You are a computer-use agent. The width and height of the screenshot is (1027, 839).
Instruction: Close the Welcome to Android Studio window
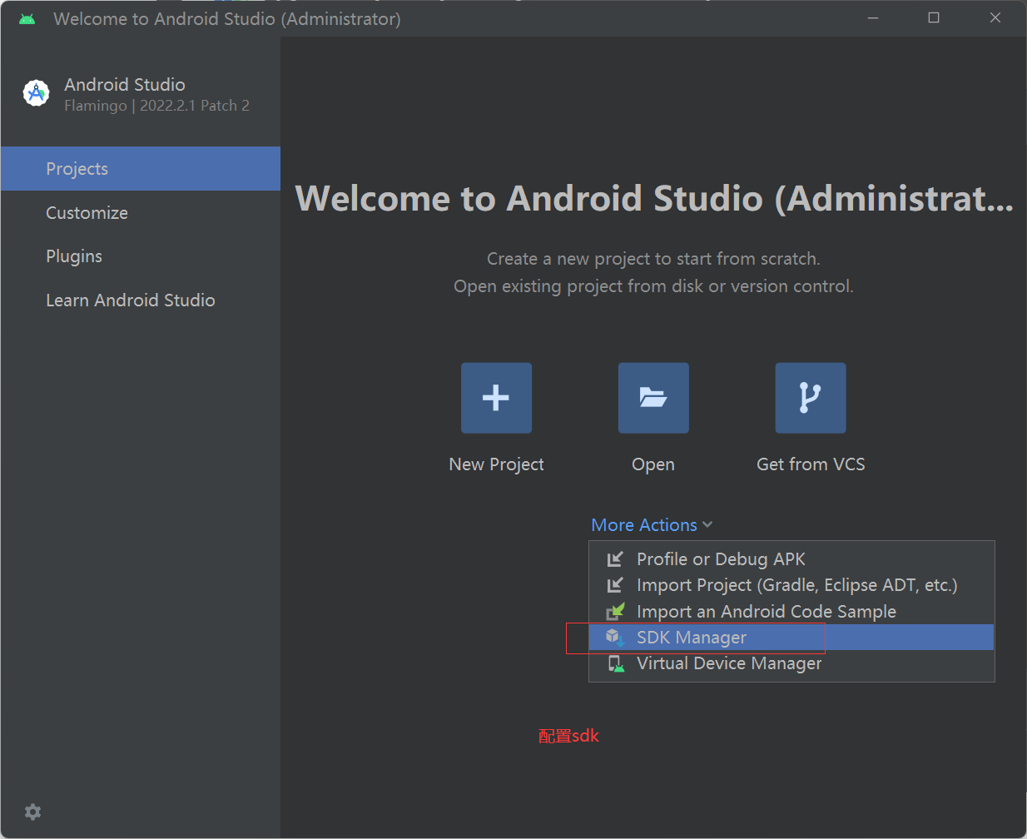995,17
